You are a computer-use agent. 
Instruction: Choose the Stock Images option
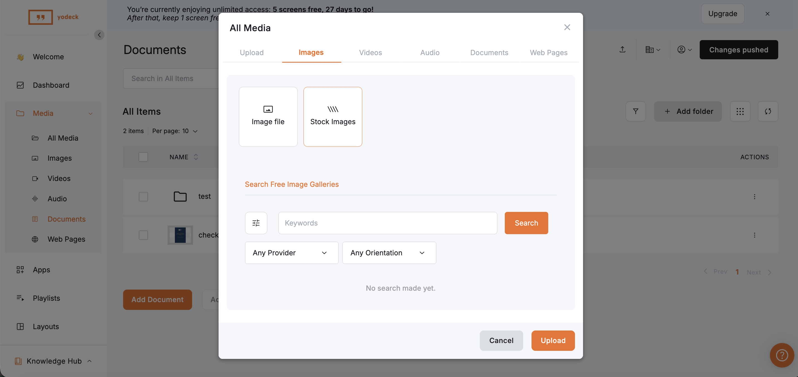pyautogui.click(x=333, y=116)
